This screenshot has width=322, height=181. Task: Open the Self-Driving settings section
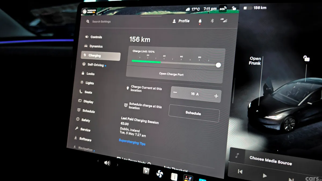[94, 65]
